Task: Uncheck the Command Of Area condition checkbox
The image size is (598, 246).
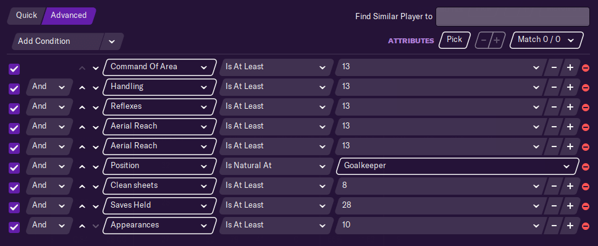Action: coord(14,69)
